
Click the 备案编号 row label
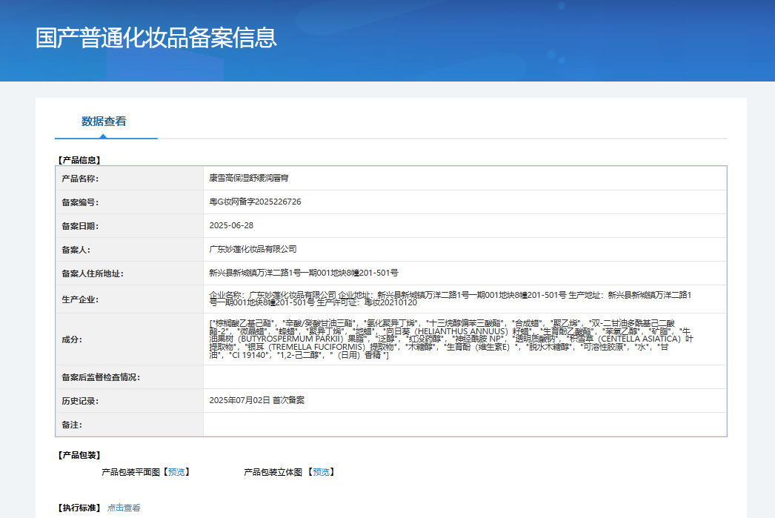pos(80,202)
